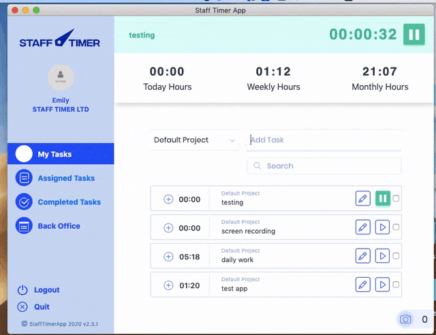The width and height of the screenshot is (436, 335).
Task: Click the StaffTimerApp 2020 v2.3.1 footer
Action: [x=60, y=324]
